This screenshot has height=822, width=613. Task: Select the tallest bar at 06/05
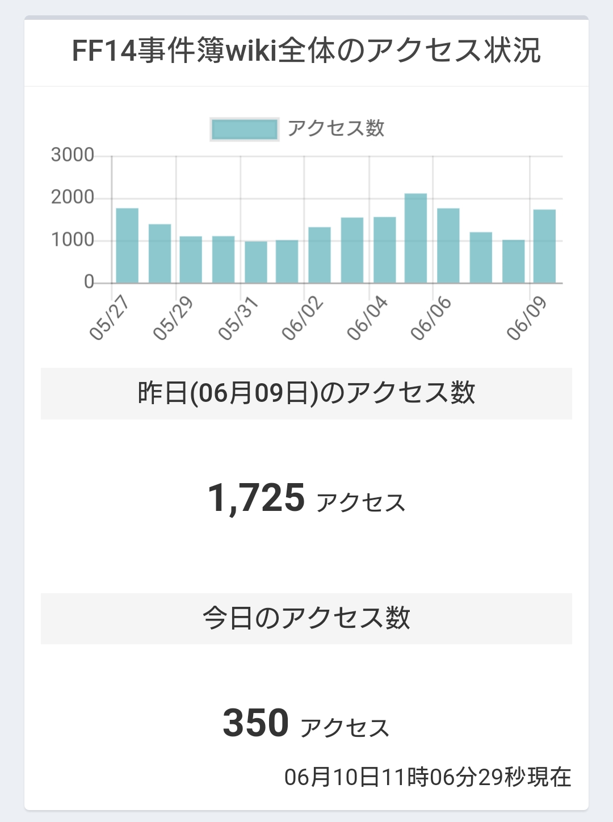(x=415, y=238)
